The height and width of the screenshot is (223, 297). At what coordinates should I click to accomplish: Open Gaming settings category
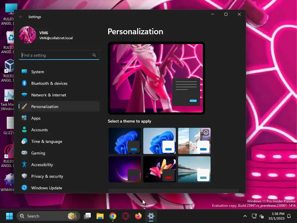pos(59,153)
